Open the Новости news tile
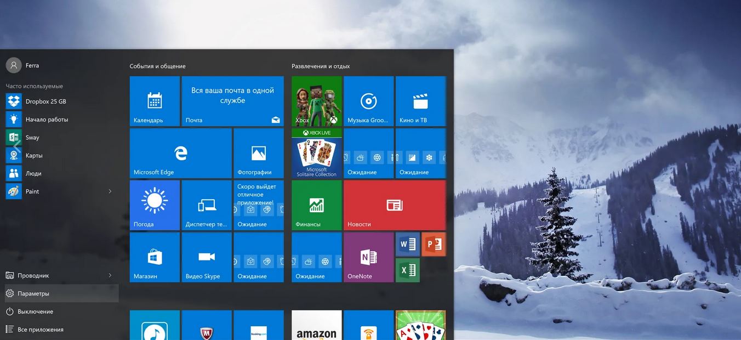 395,205
